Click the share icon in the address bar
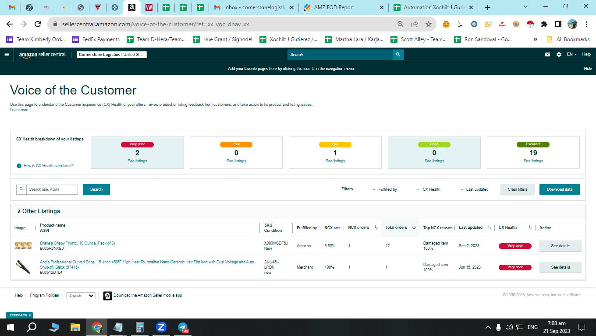Image resolution: width=596 pixels, height=336 pixels. point(414,24)
